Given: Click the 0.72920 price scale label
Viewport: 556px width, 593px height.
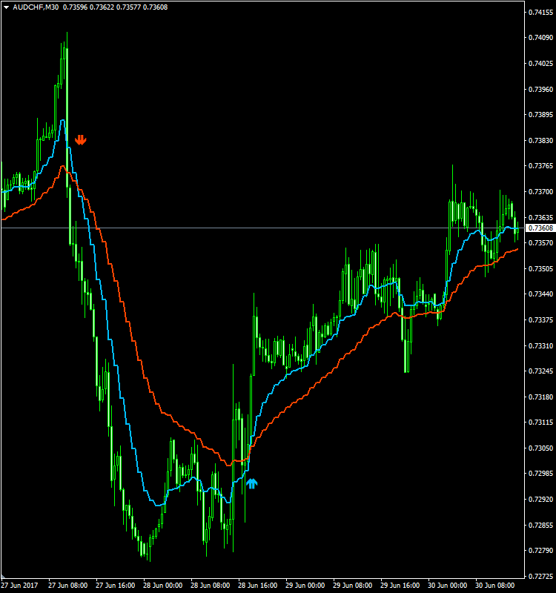Looking at the screenshot, I should (540, 499).
